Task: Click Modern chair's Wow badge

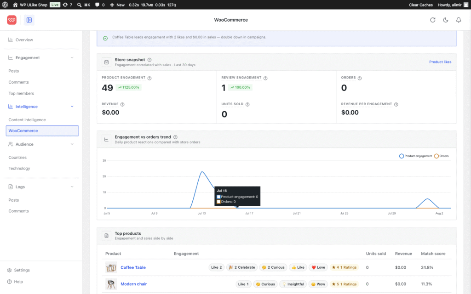Action: [318, 284]
